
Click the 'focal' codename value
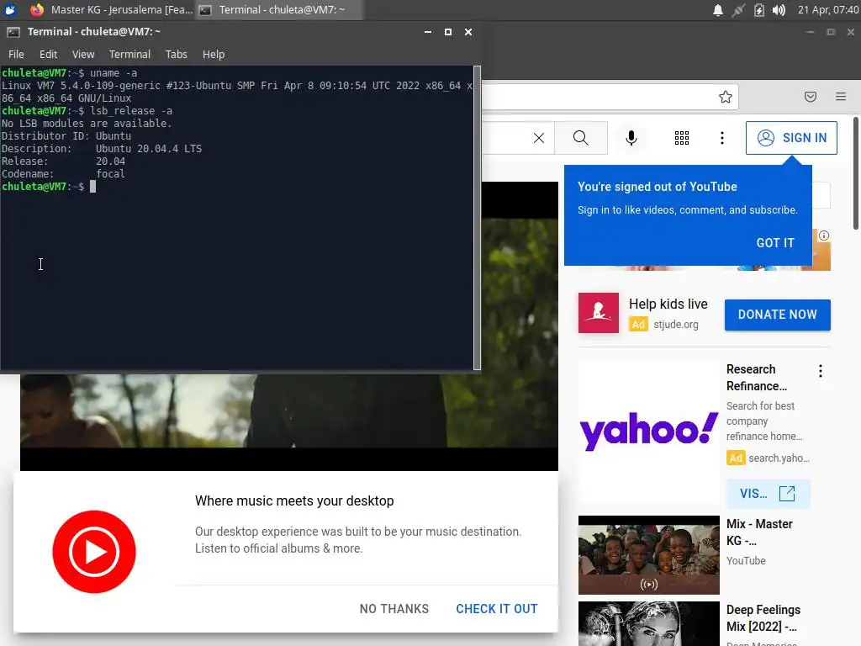pyautogui.click(x=110, y=173)
